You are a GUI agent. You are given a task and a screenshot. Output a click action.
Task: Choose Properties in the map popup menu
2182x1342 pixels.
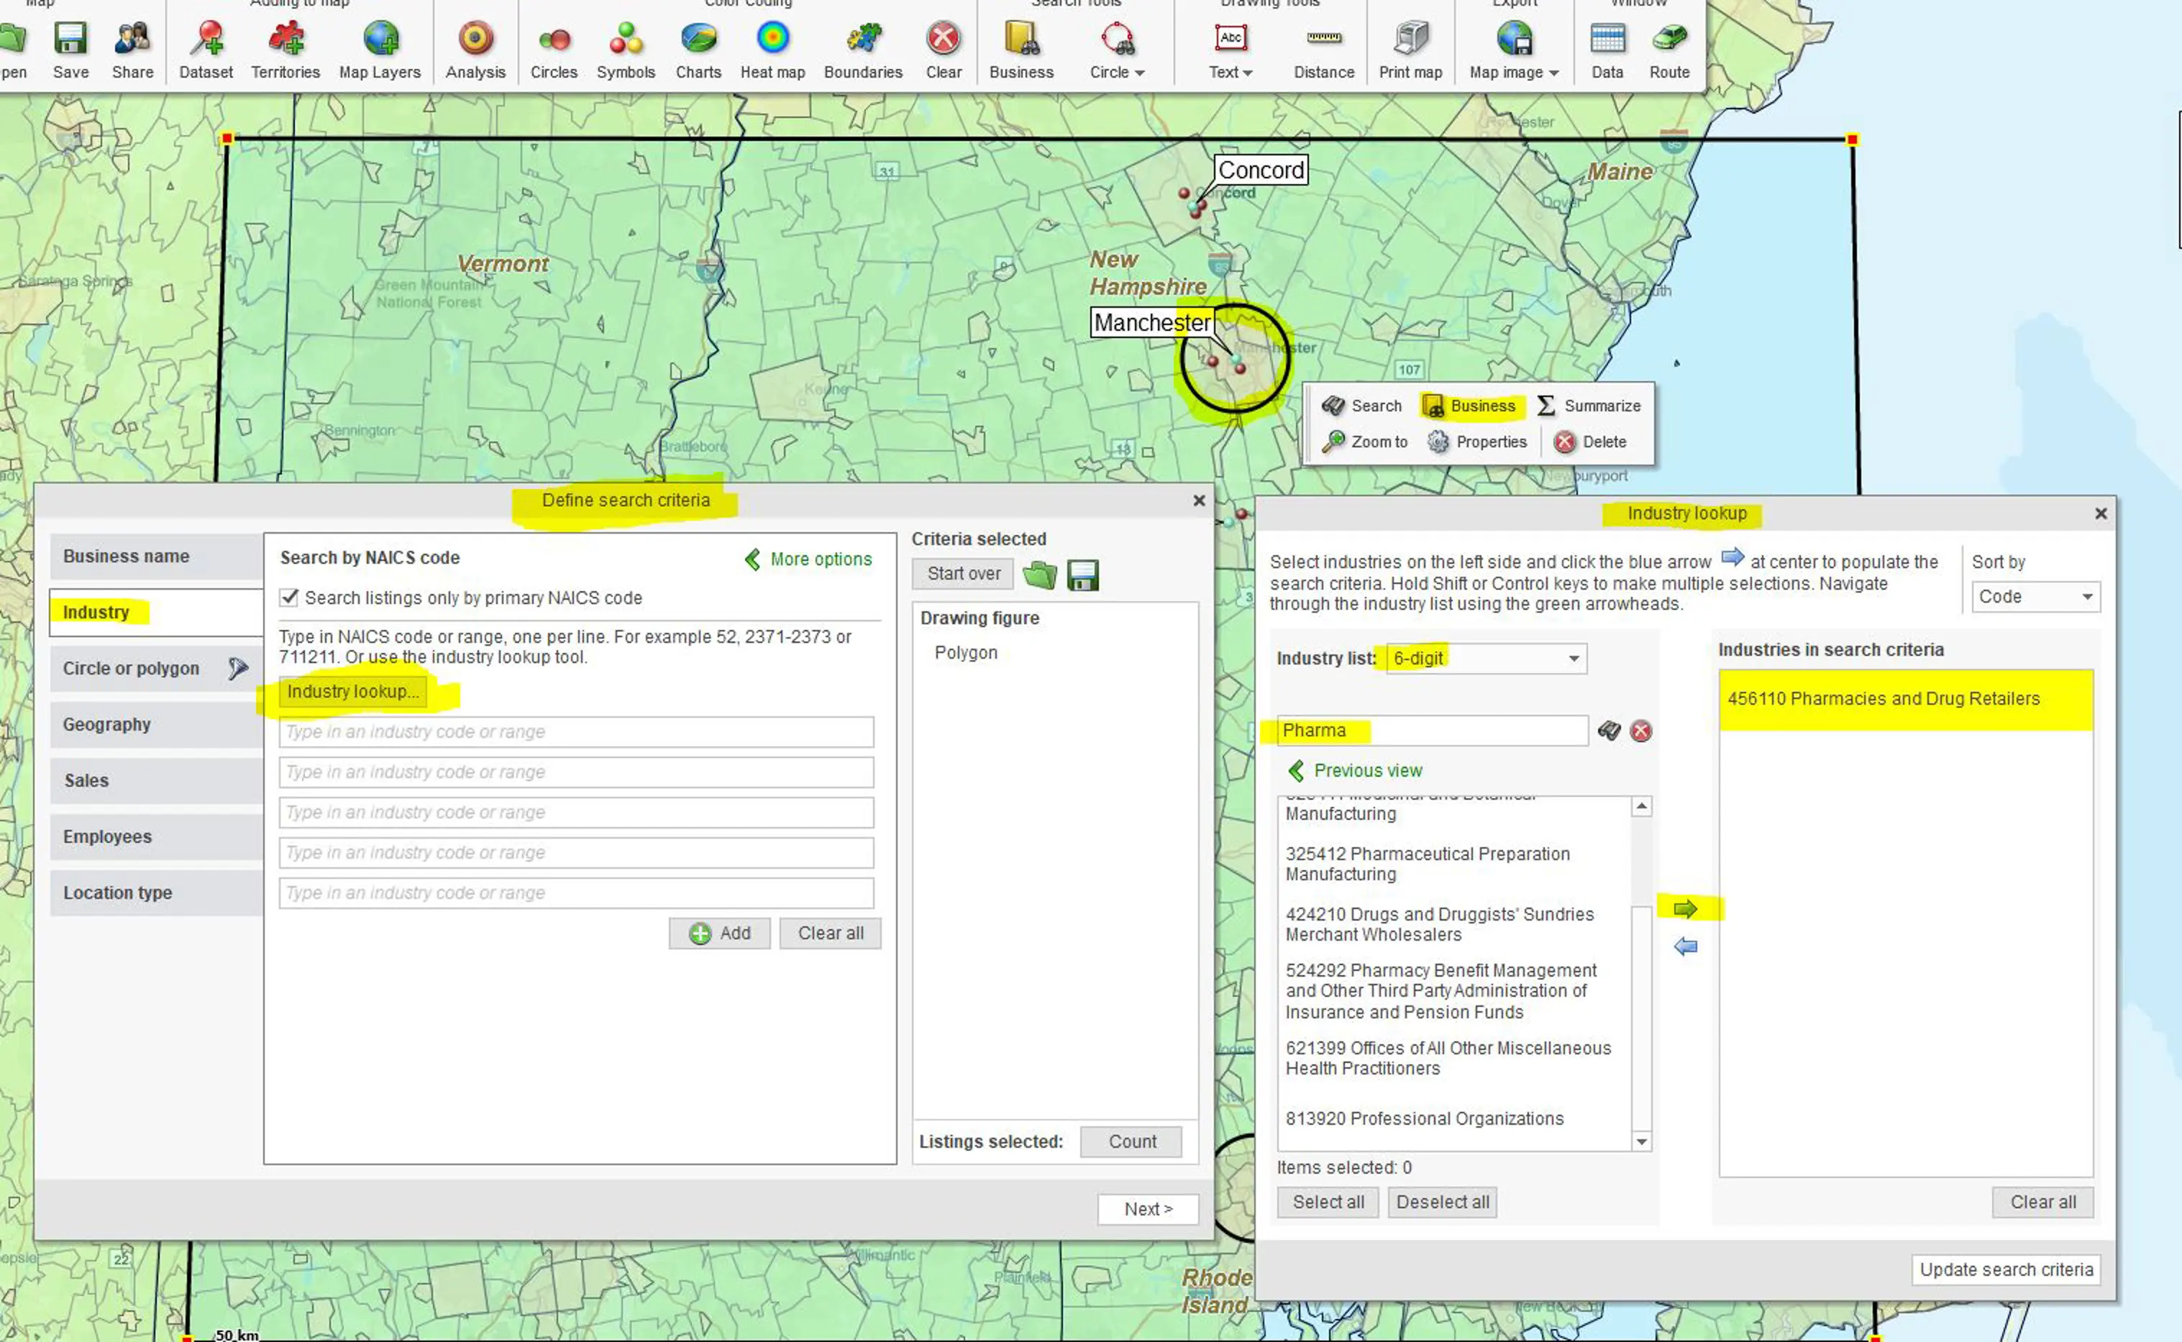tap(1476, 442)
